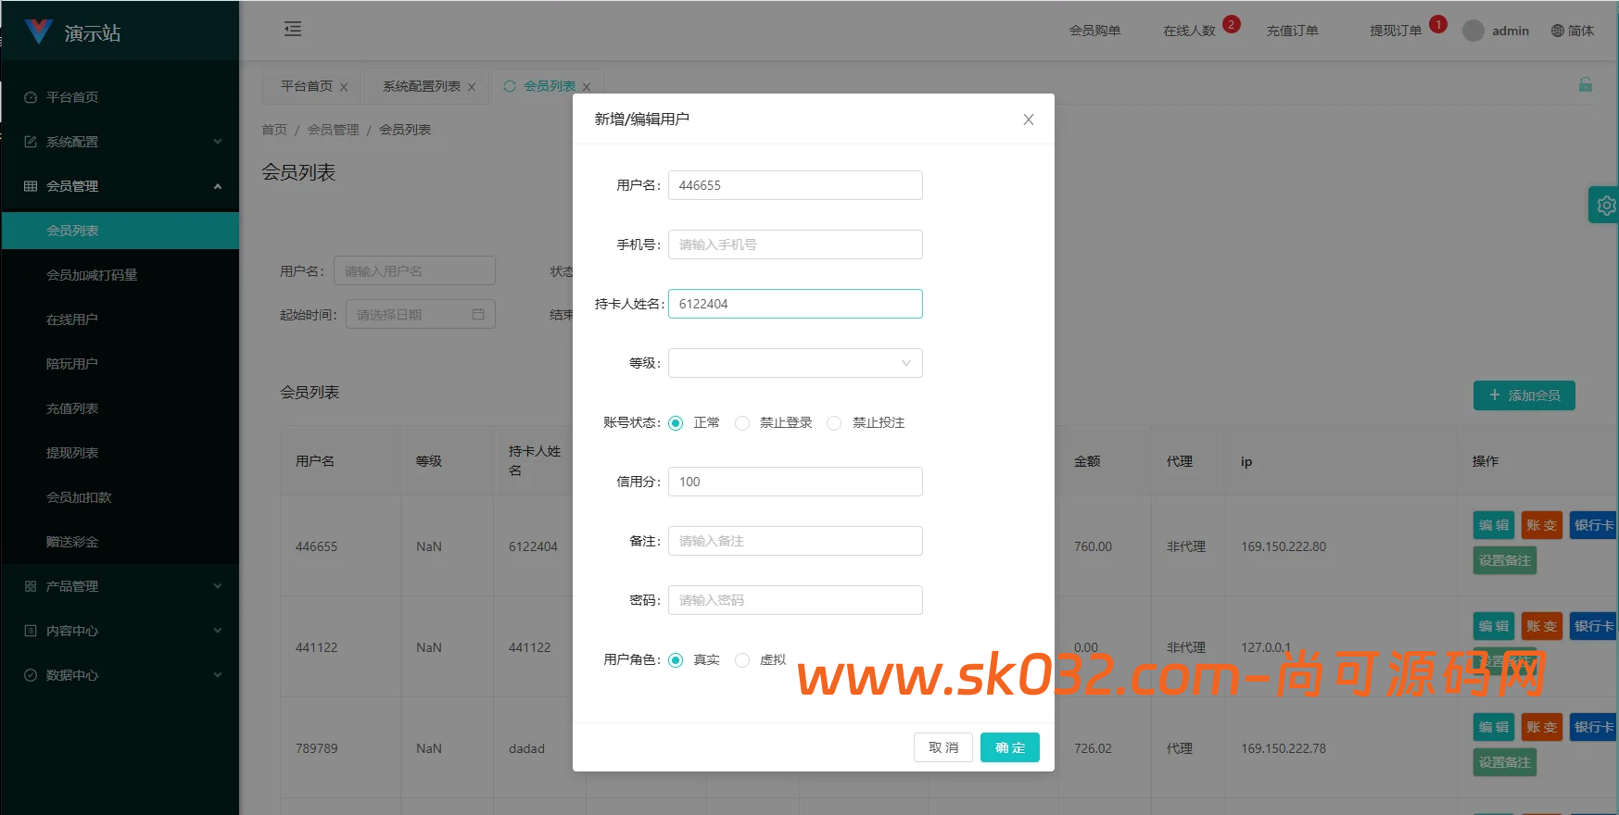The height and width of the screenshot is (815, 1619).
Task: Click the 内容中心 sidebar icon
Action: tap(31, 631)
